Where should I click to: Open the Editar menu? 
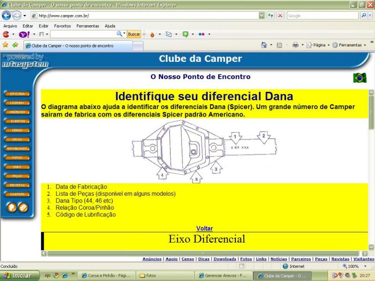click(x=28, y=26)
